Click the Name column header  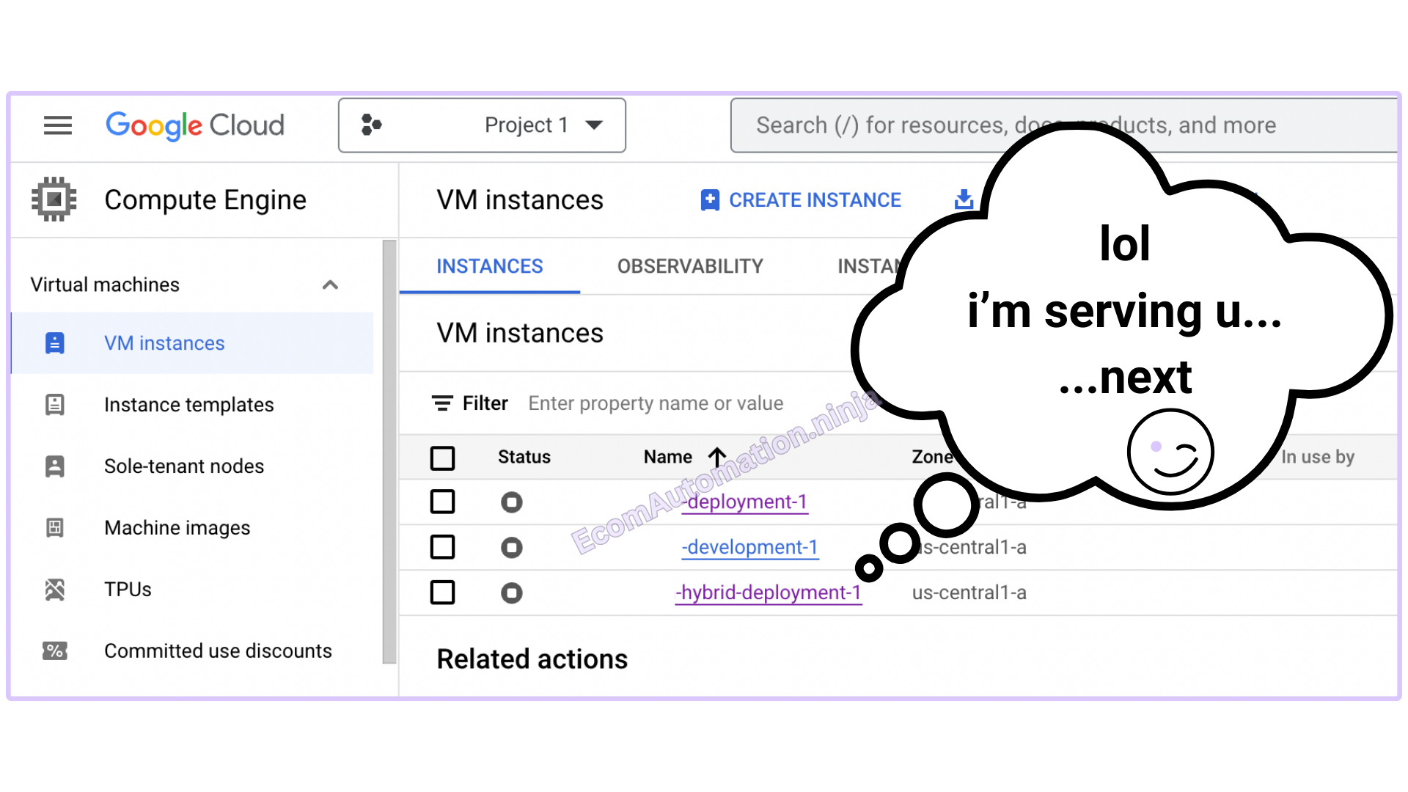click(x=668, y=457)
